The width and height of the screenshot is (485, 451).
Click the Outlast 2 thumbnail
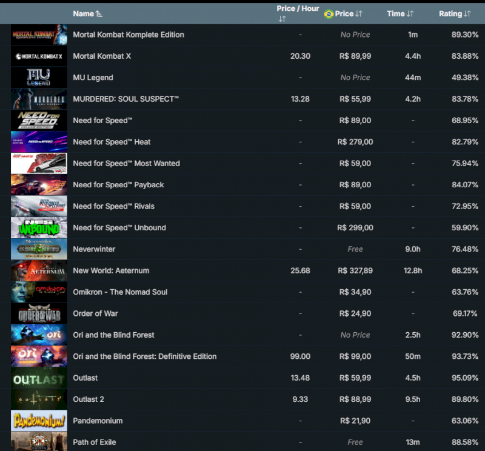click(39, 399)
